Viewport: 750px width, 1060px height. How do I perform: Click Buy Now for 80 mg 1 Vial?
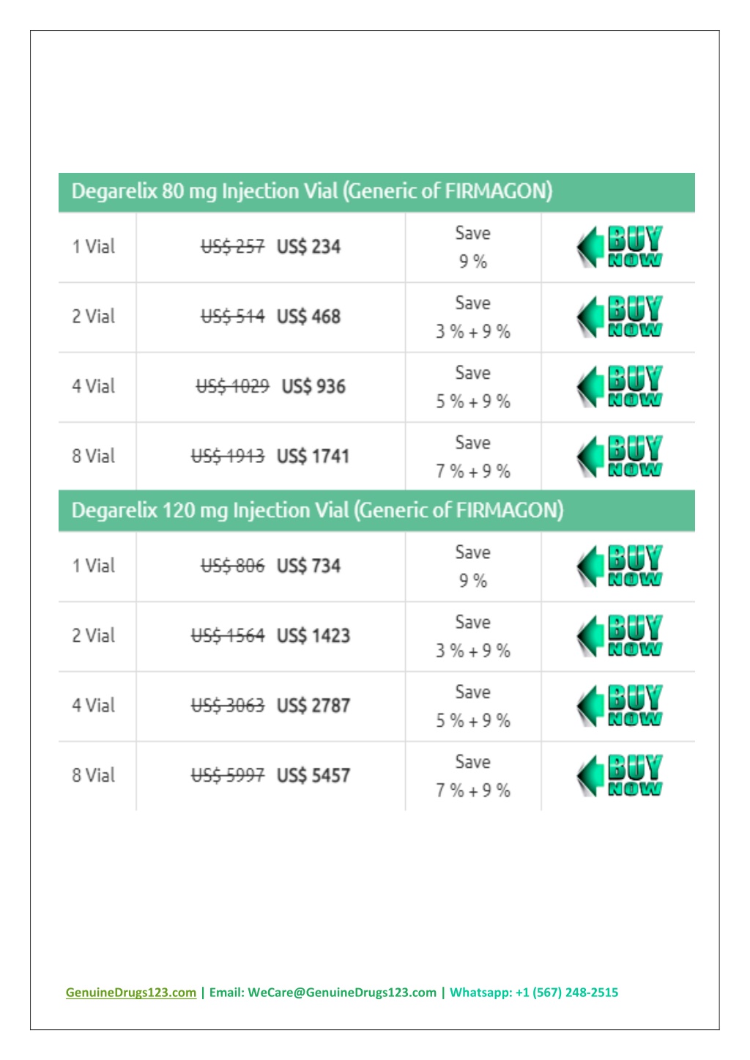tap(620, 247)
